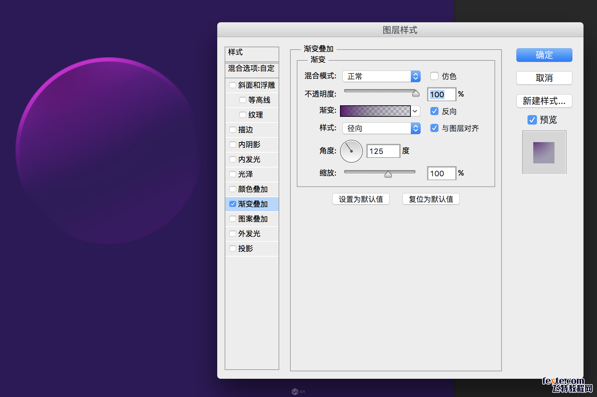The height and width of the screenshot is (397, 597).
Task: Open the 混合模式 blend mode dropdown
Action: (381, 76)
